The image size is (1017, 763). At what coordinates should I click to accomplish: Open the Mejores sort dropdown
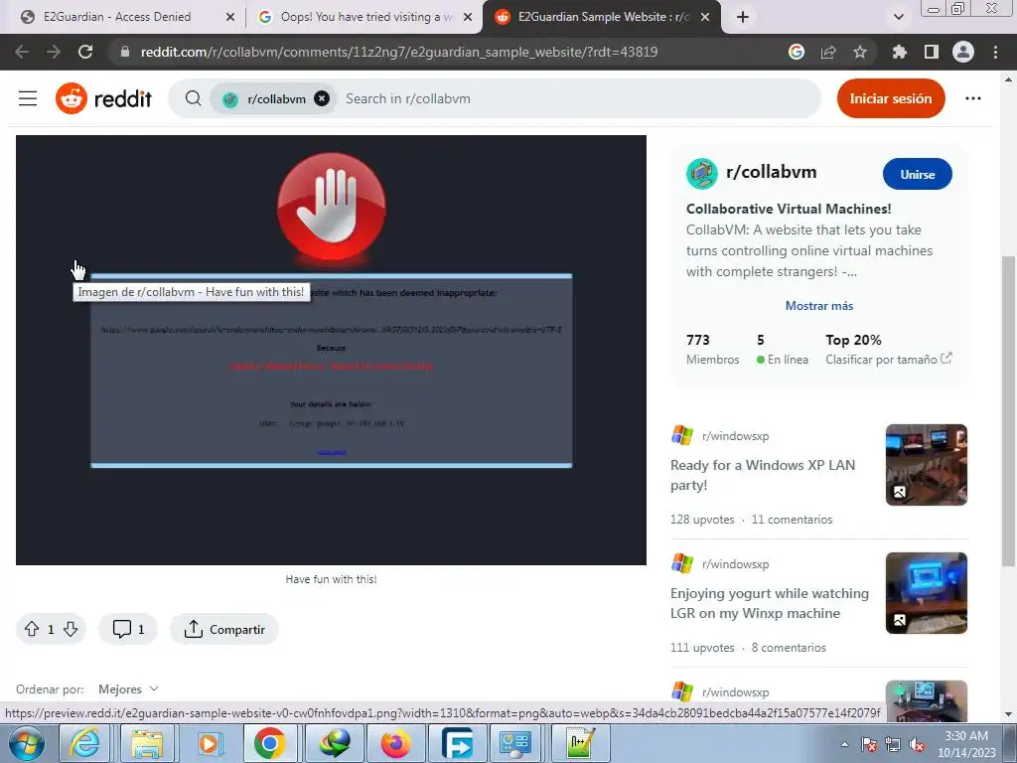click(x=128, y=689)
